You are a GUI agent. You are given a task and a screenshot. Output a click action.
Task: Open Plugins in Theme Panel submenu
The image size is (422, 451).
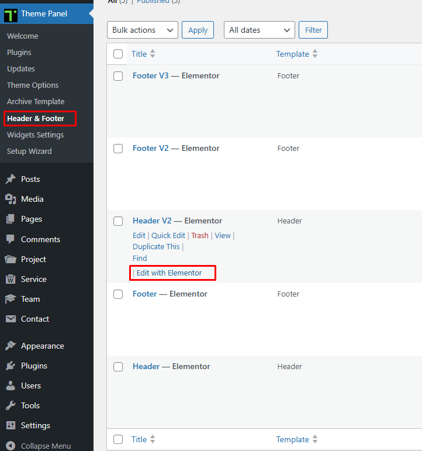[x=19, y=52]
